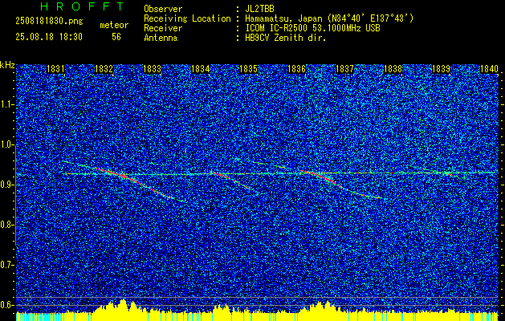
Task: Click the 0.8 frequency axis label
Action: pyautogui.click(x=7, y=225)
